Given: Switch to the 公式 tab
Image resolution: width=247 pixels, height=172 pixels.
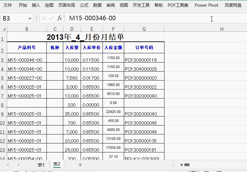Looking at the screenshot, I should 84,5.
